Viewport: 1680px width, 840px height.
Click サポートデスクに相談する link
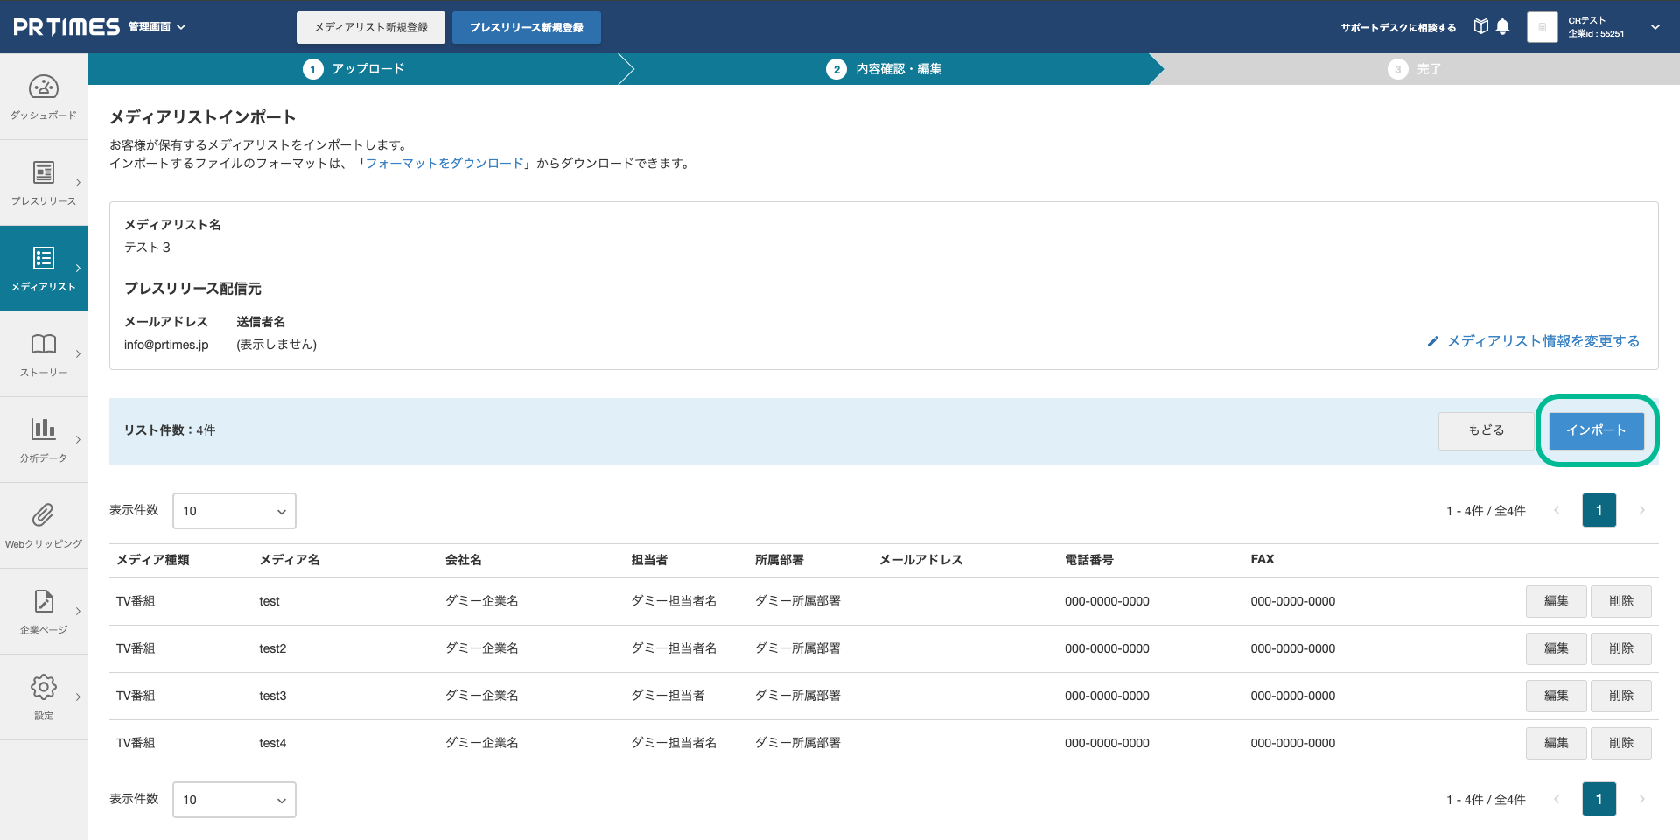tap(1398, 28)
